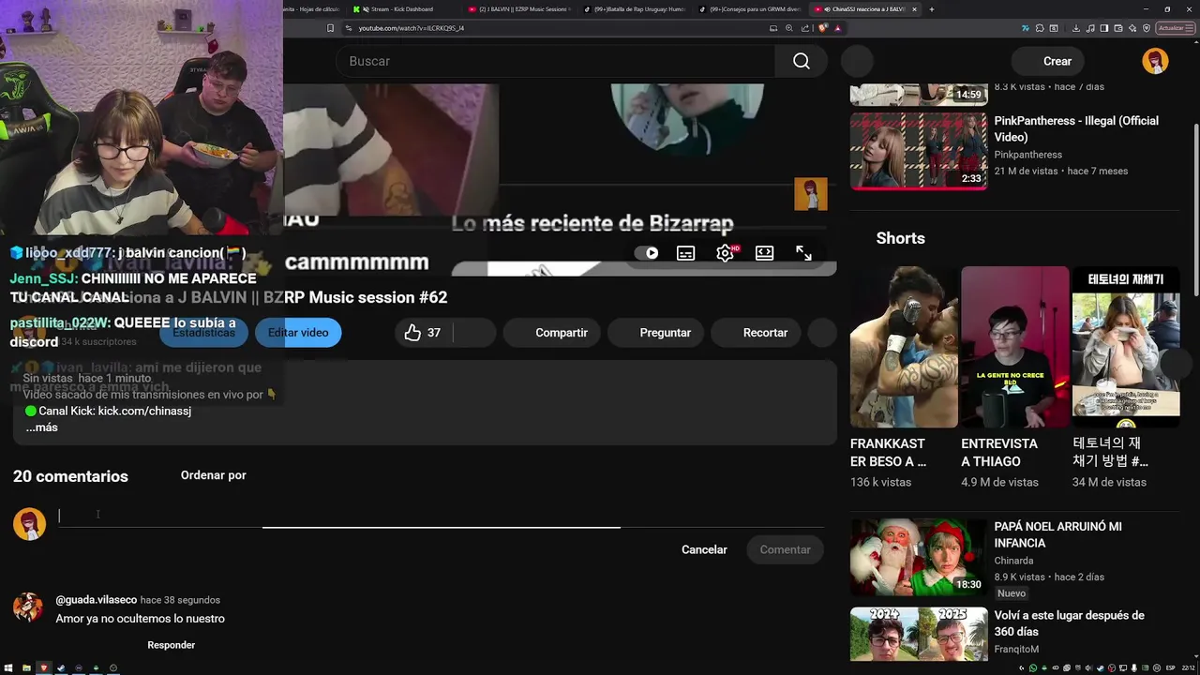Open the Brave shields lion icon
The width and height of the screenshot is (1200, 675).
(x=823, y=28)
